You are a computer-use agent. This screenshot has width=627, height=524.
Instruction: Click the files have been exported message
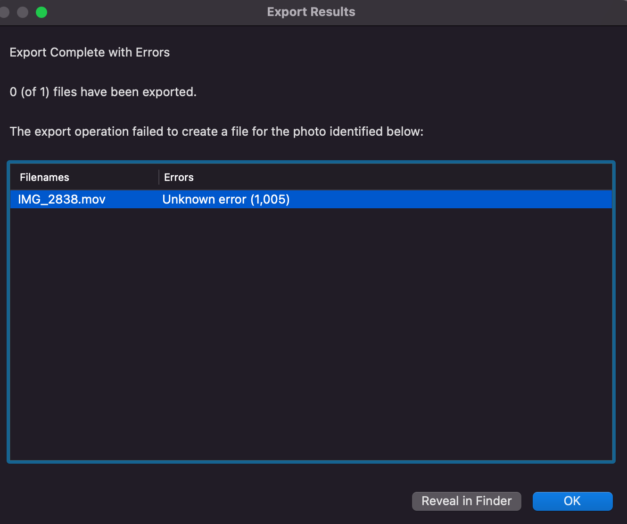pyautogui.click(x=103, y=92)
